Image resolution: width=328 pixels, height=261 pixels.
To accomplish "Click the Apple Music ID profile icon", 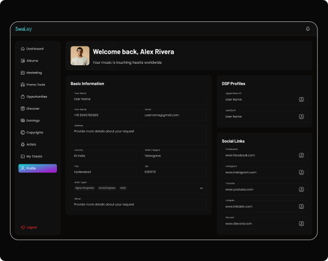I will [x=301, y=99].
